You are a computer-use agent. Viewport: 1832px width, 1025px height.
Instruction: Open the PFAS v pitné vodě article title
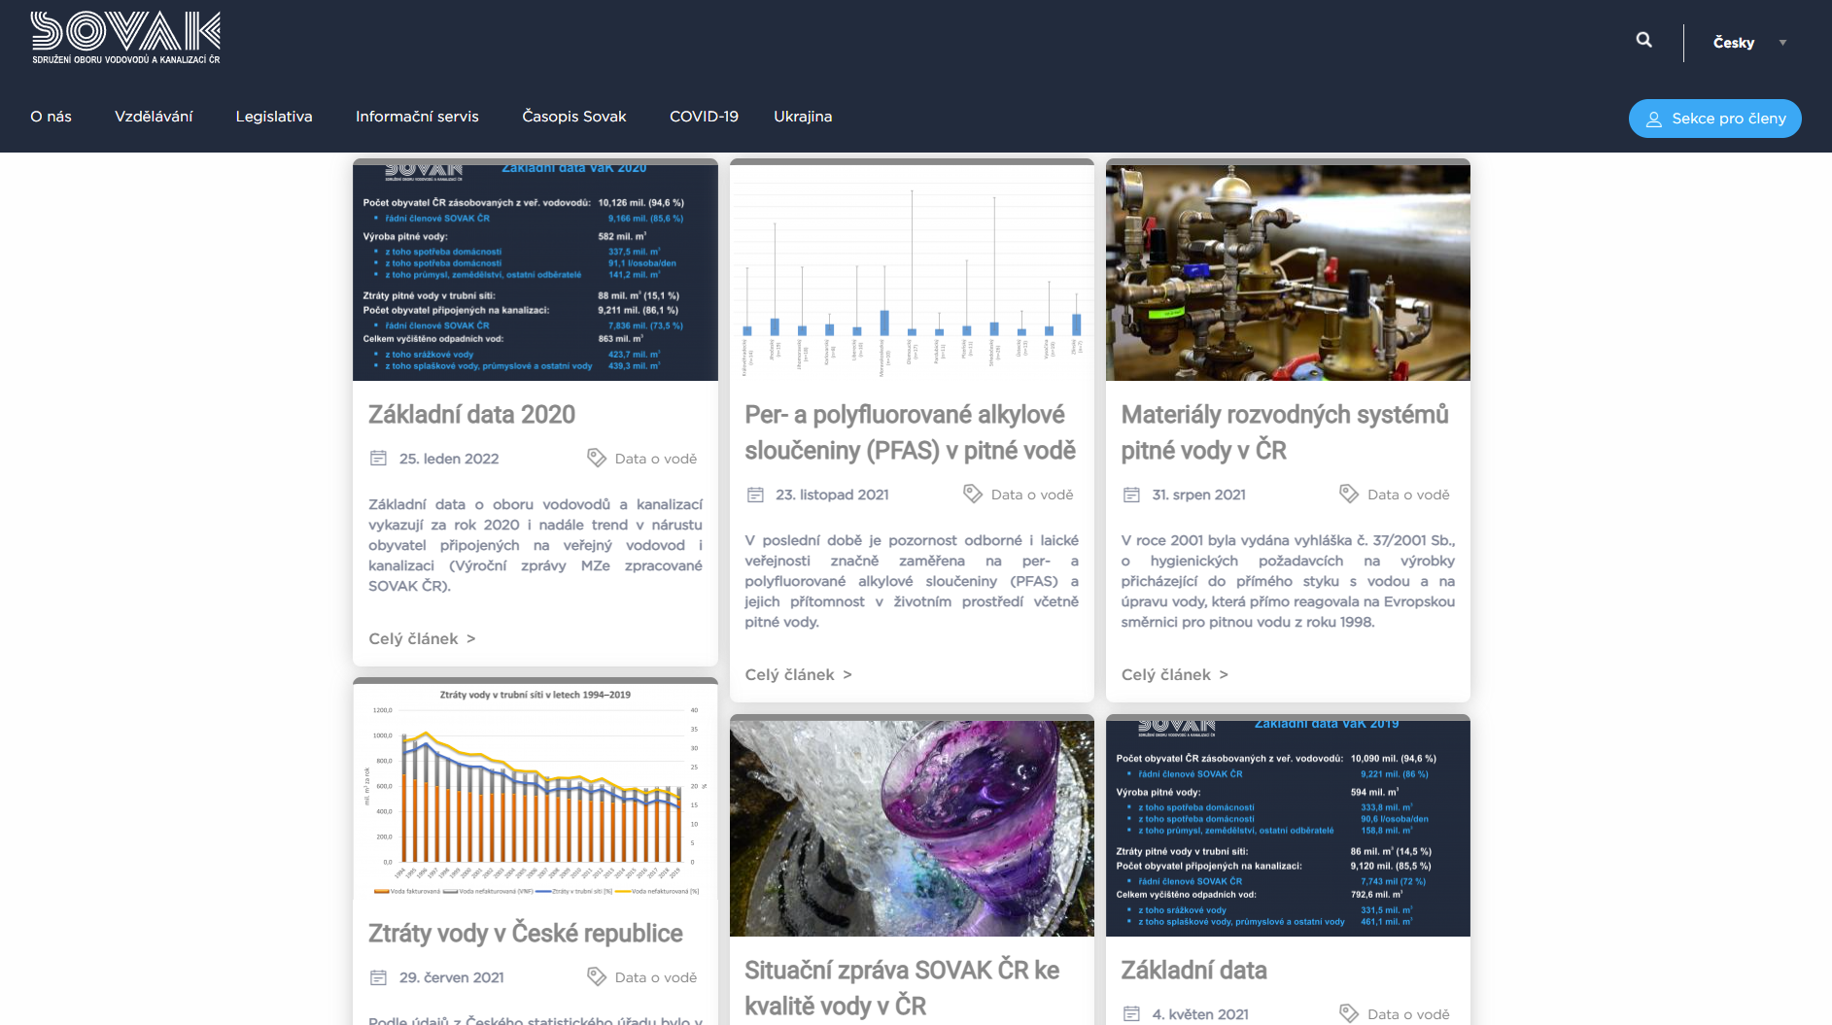coord(911,432)
